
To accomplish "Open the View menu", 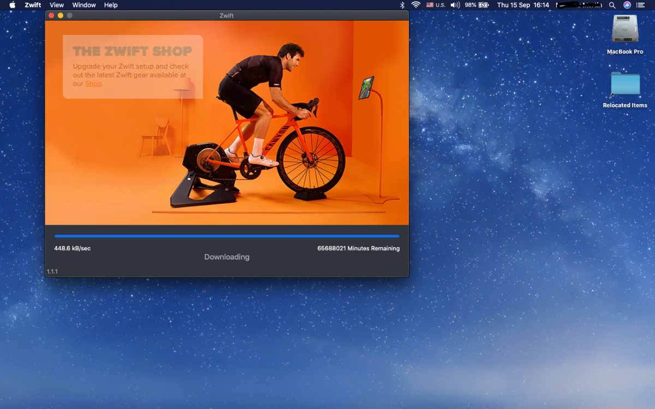I will (57, 5).
